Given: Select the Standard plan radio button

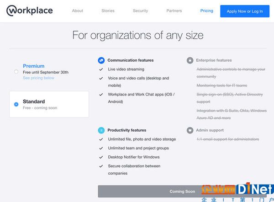Looking at the screenshot, I should pyautogui.click(x=16, y=104).
